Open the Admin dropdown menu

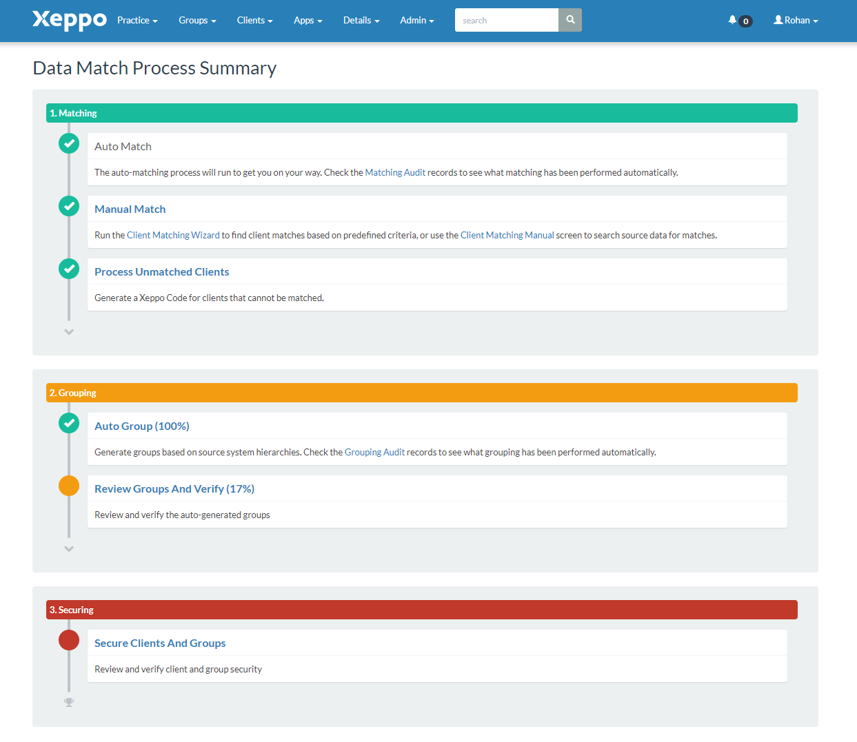click(x=417, y=21)
